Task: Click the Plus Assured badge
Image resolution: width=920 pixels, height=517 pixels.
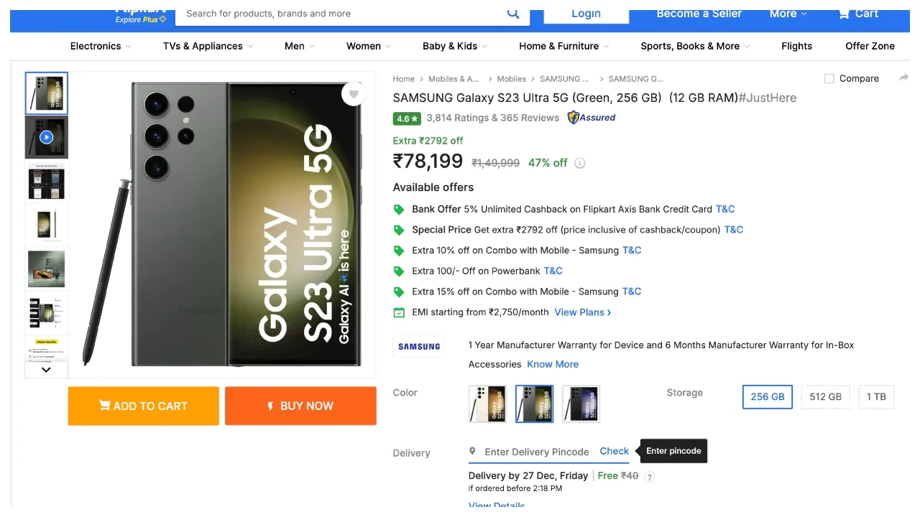Action: [592, 118]
